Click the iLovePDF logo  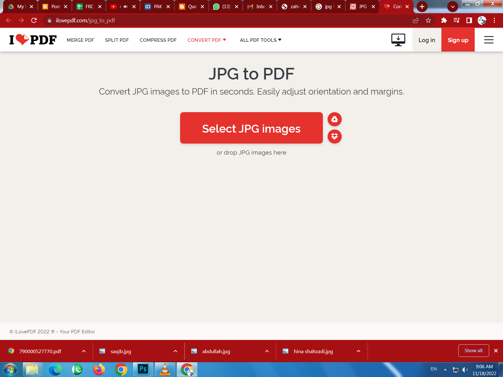33,40
